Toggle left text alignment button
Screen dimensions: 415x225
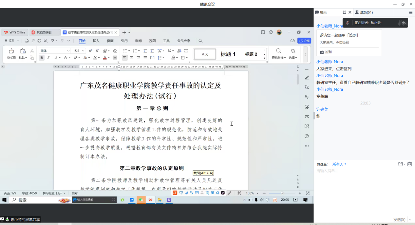pyautogui.click(x=124, y=58)
